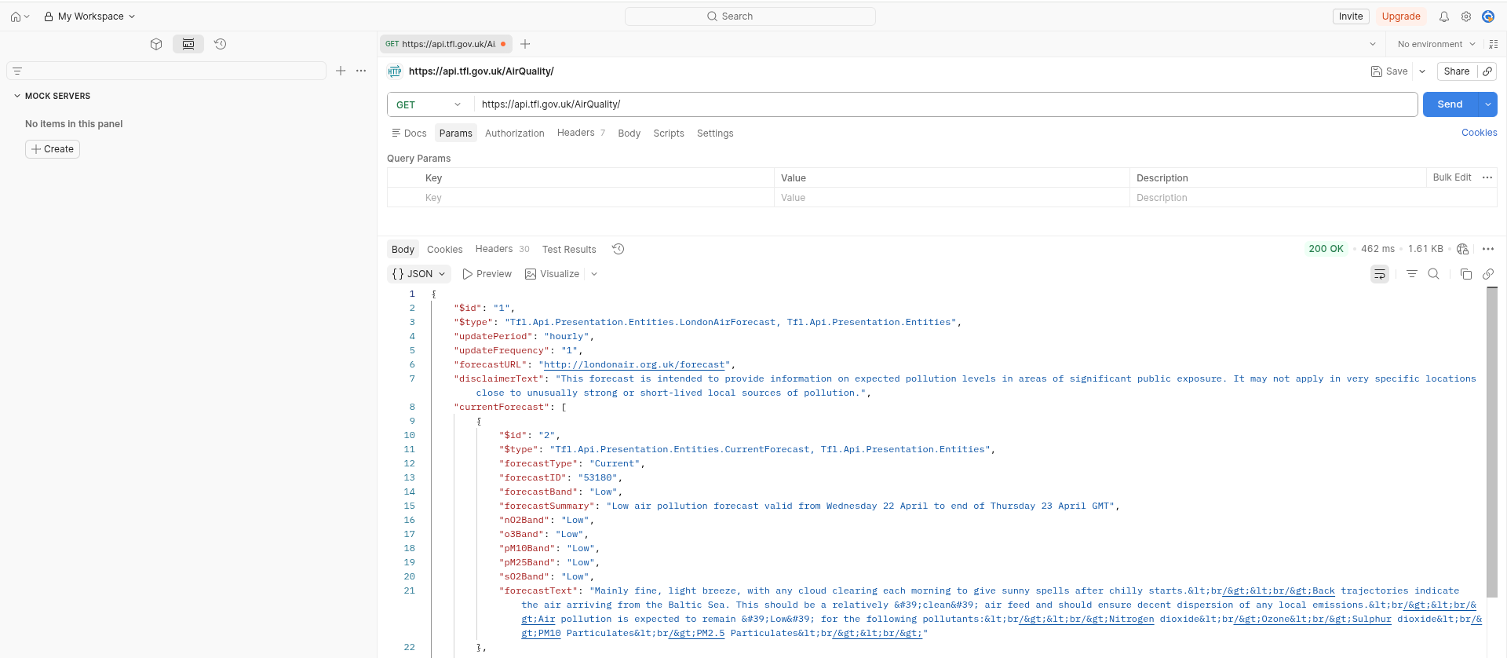This screenshot has width=1507, height=658.
Task: Click the request URL input field
Action: coord(942,104)
